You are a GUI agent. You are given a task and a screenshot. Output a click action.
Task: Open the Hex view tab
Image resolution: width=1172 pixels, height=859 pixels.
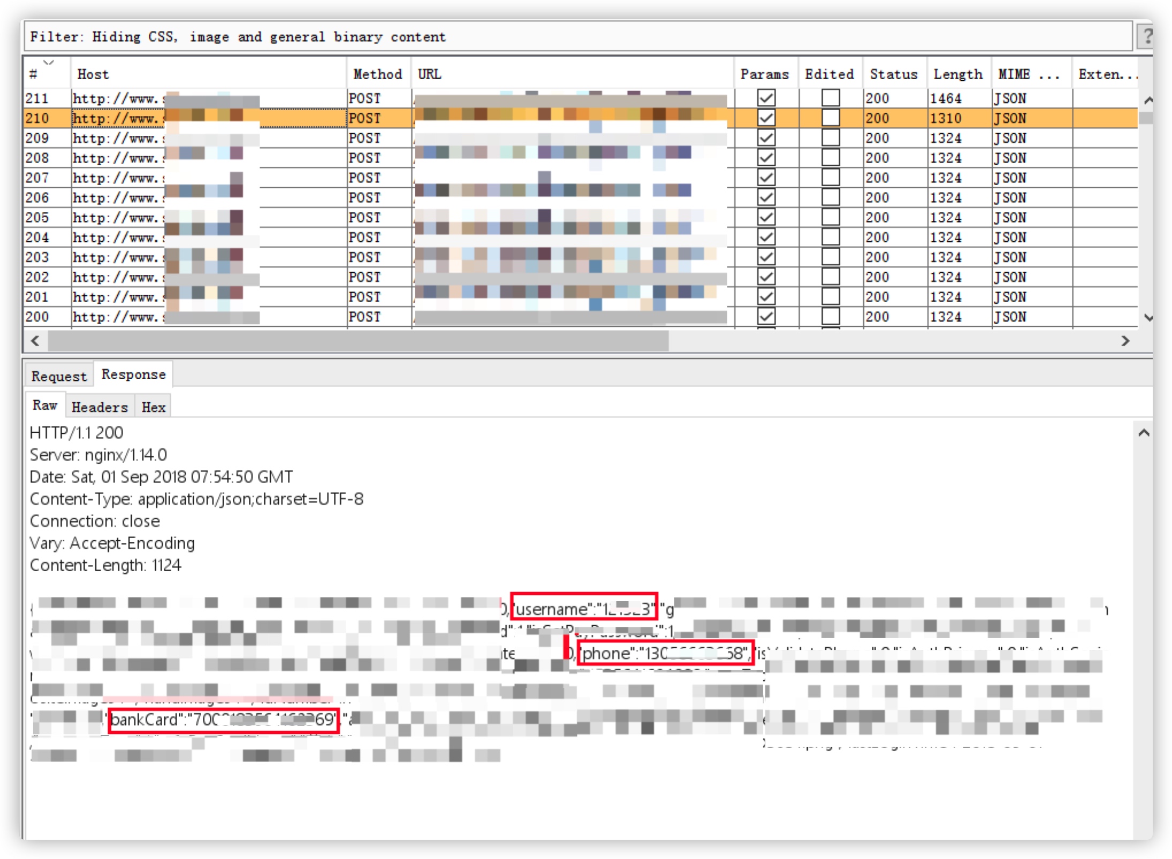tap(154, 407)
